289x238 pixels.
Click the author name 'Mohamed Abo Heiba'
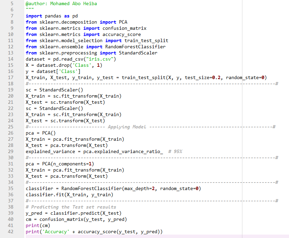74,4
